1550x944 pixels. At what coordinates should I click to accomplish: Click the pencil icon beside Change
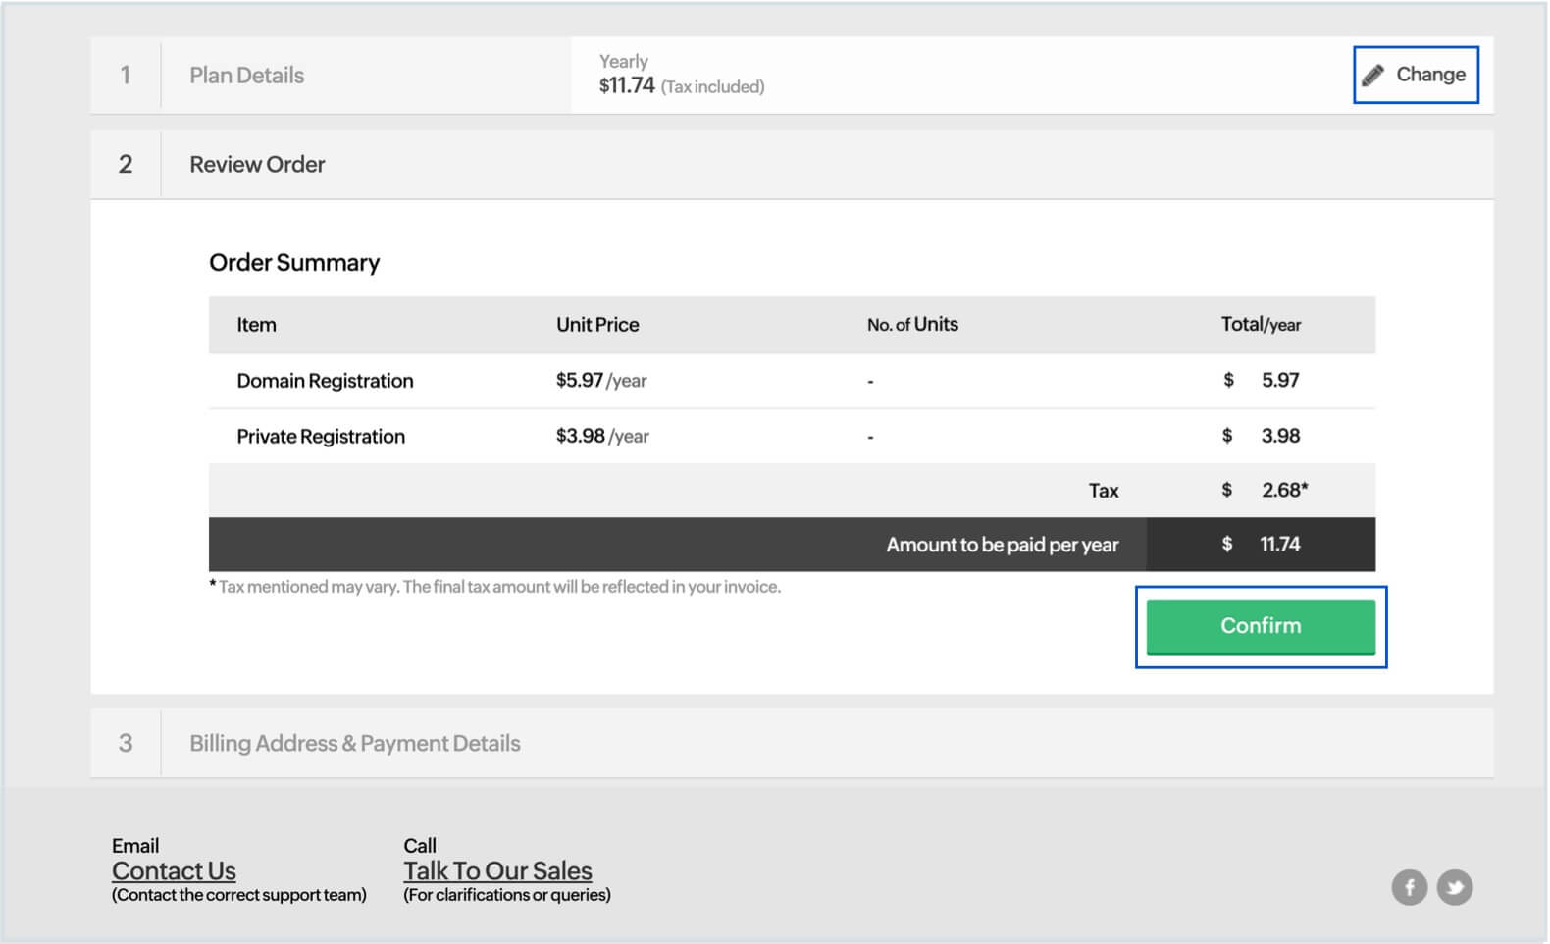coord(1373,76)
